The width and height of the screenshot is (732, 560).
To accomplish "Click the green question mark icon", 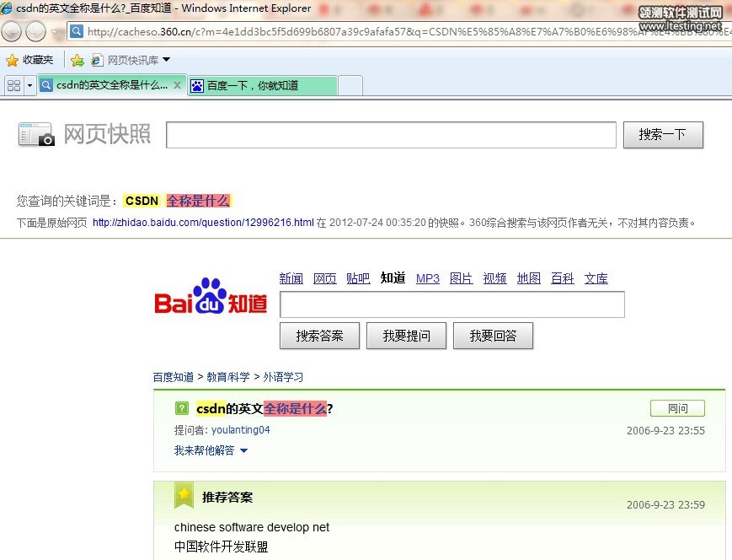I will point(181,408).
